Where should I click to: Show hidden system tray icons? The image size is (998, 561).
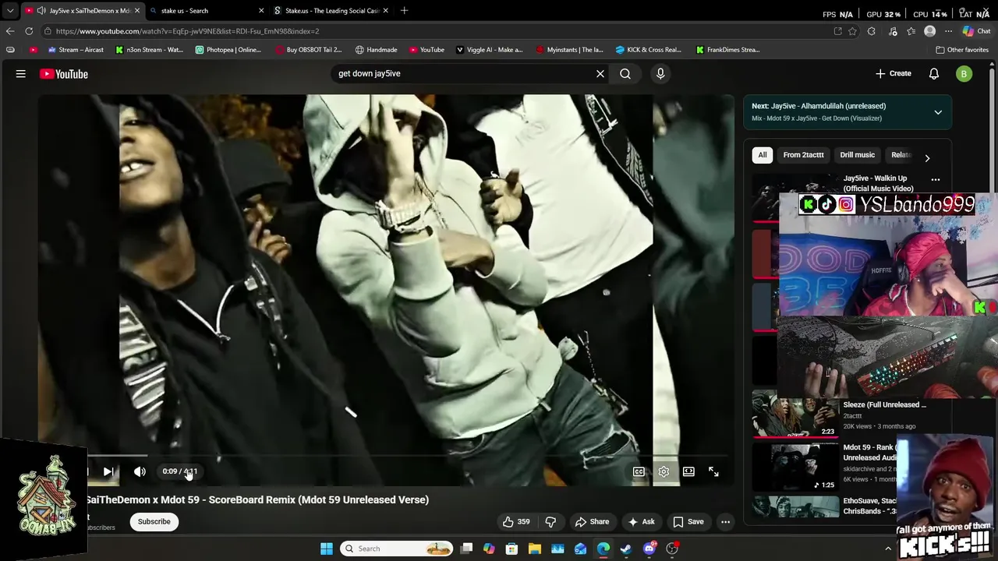[888, 549]
